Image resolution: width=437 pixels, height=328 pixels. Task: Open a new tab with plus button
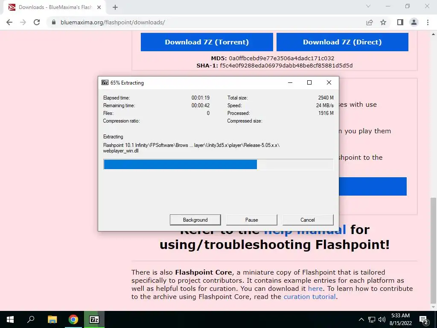coord(115,7)
